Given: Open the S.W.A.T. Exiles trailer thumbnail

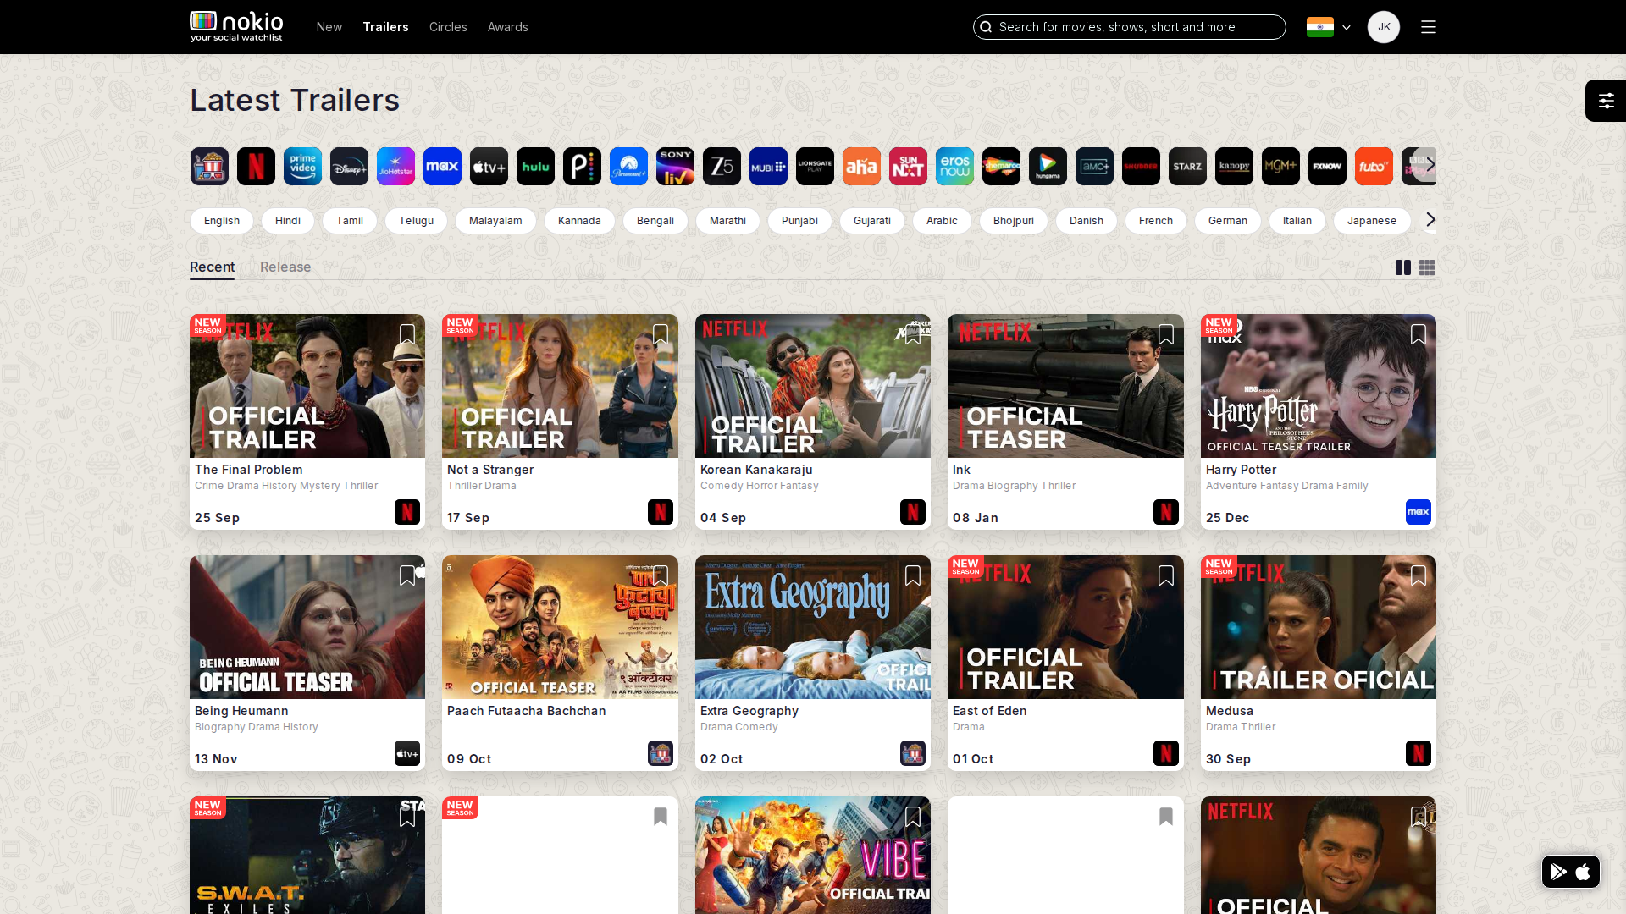Looking at the screenshot, I should coord(307,856).
